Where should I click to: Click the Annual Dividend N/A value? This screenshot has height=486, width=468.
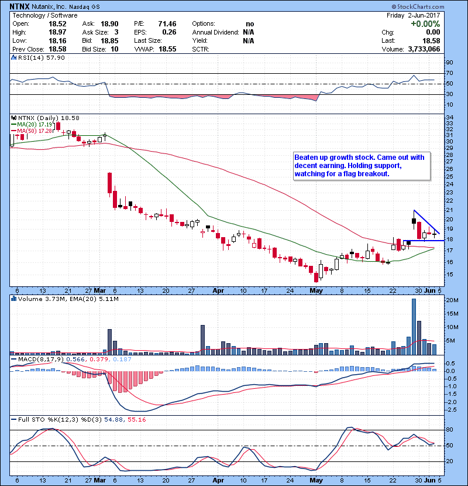coord(249,32)
